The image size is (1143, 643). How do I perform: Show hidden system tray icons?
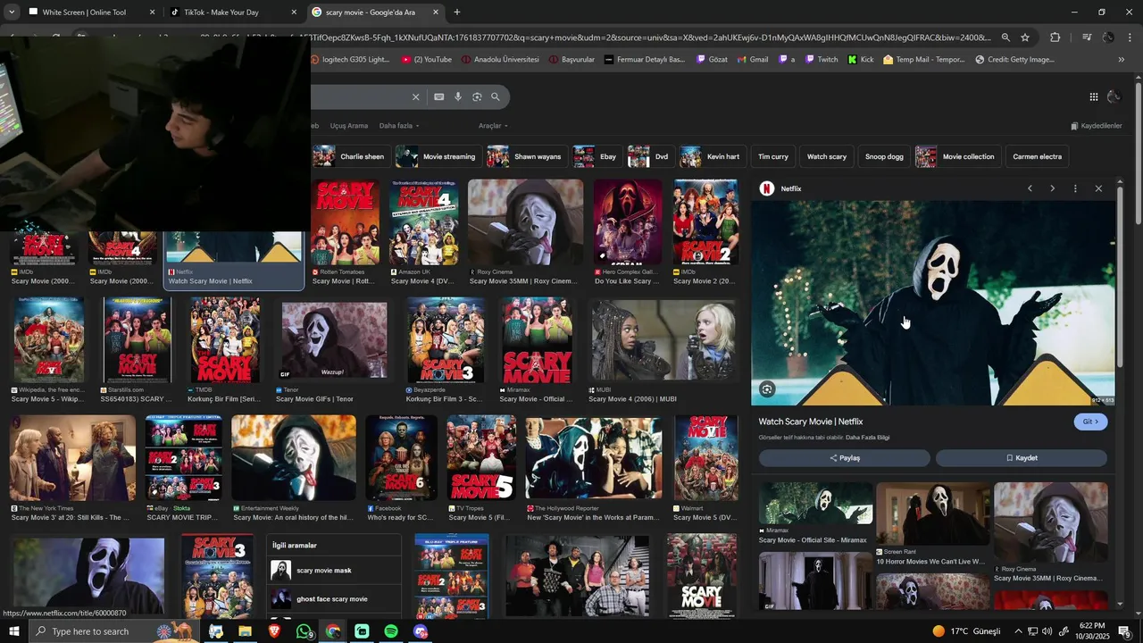tap(1018, 631)
